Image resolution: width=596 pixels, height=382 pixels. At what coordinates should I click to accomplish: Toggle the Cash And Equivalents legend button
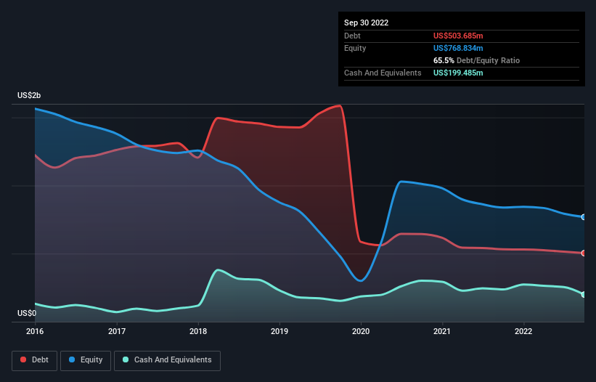tap(167, 360)
